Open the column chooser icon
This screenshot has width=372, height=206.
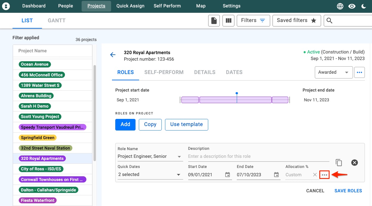tap(228, 21)
